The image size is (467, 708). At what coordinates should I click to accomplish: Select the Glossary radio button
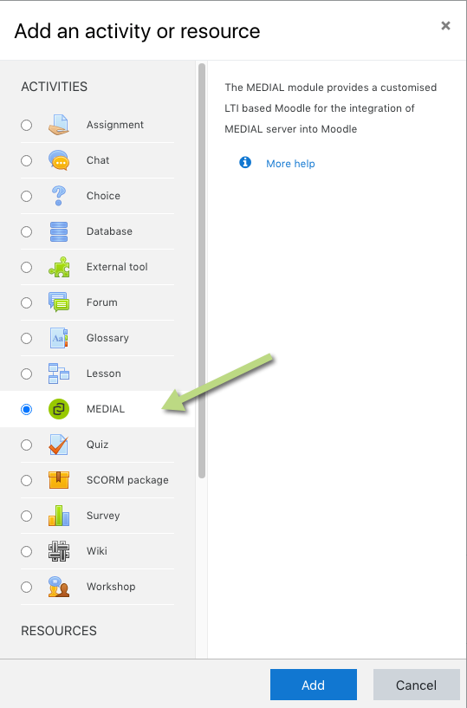tap(27, 338)
